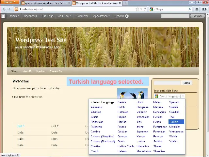Screen dimensions: 209x157
Task: Choose Polish from language list
Action: tap(157, 122)
